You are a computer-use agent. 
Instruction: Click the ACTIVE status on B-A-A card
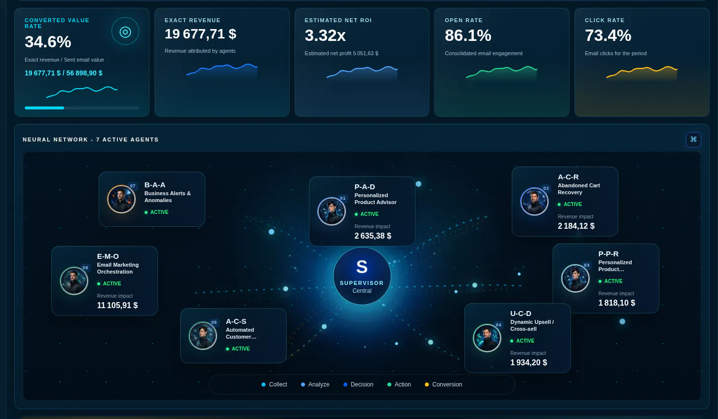pyautogui.click(x=156, y=212)
